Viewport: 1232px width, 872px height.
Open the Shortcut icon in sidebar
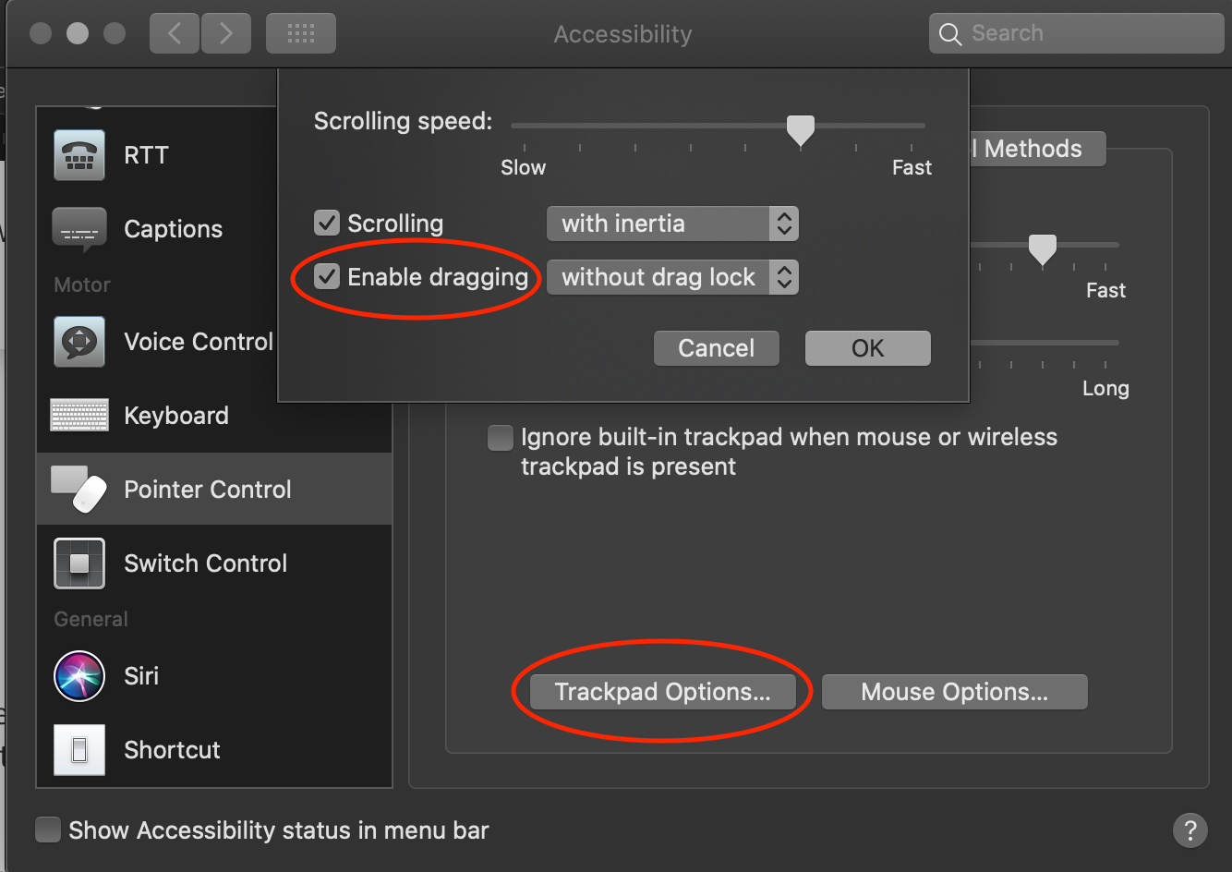tap(79, 750)
